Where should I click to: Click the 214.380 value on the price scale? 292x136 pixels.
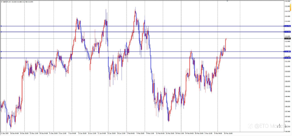(287, 16)
